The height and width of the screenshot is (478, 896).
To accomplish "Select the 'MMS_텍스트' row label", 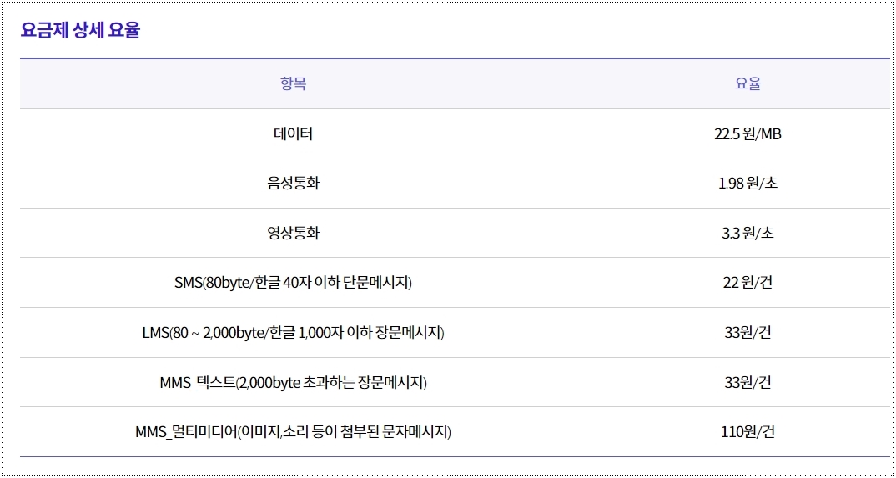I will click(293, 383).
